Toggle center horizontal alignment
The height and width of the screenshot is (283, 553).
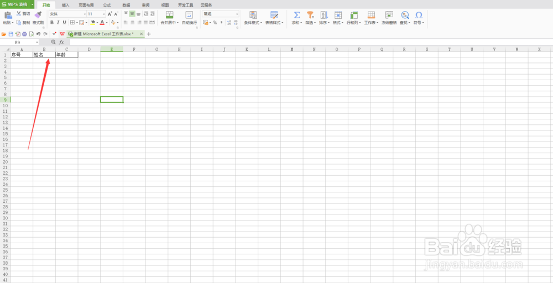tap(132, 23)
